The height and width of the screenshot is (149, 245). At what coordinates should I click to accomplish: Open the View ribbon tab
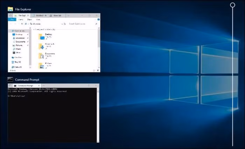pos(38,20)
